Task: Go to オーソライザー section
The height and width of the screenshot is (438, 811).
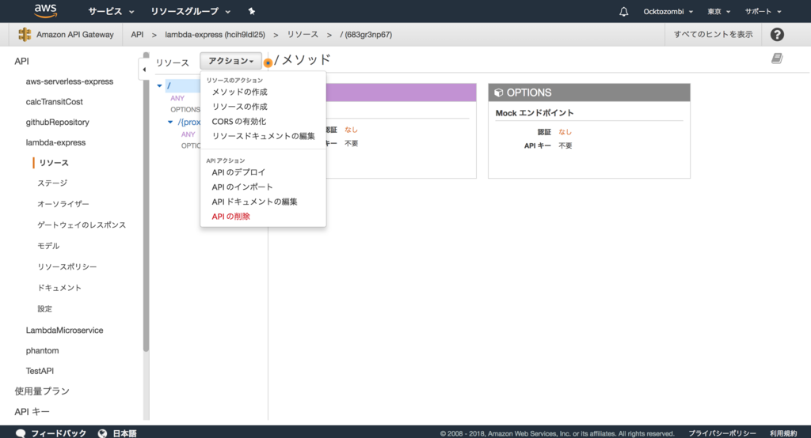Action: click(x=63, y=204)
